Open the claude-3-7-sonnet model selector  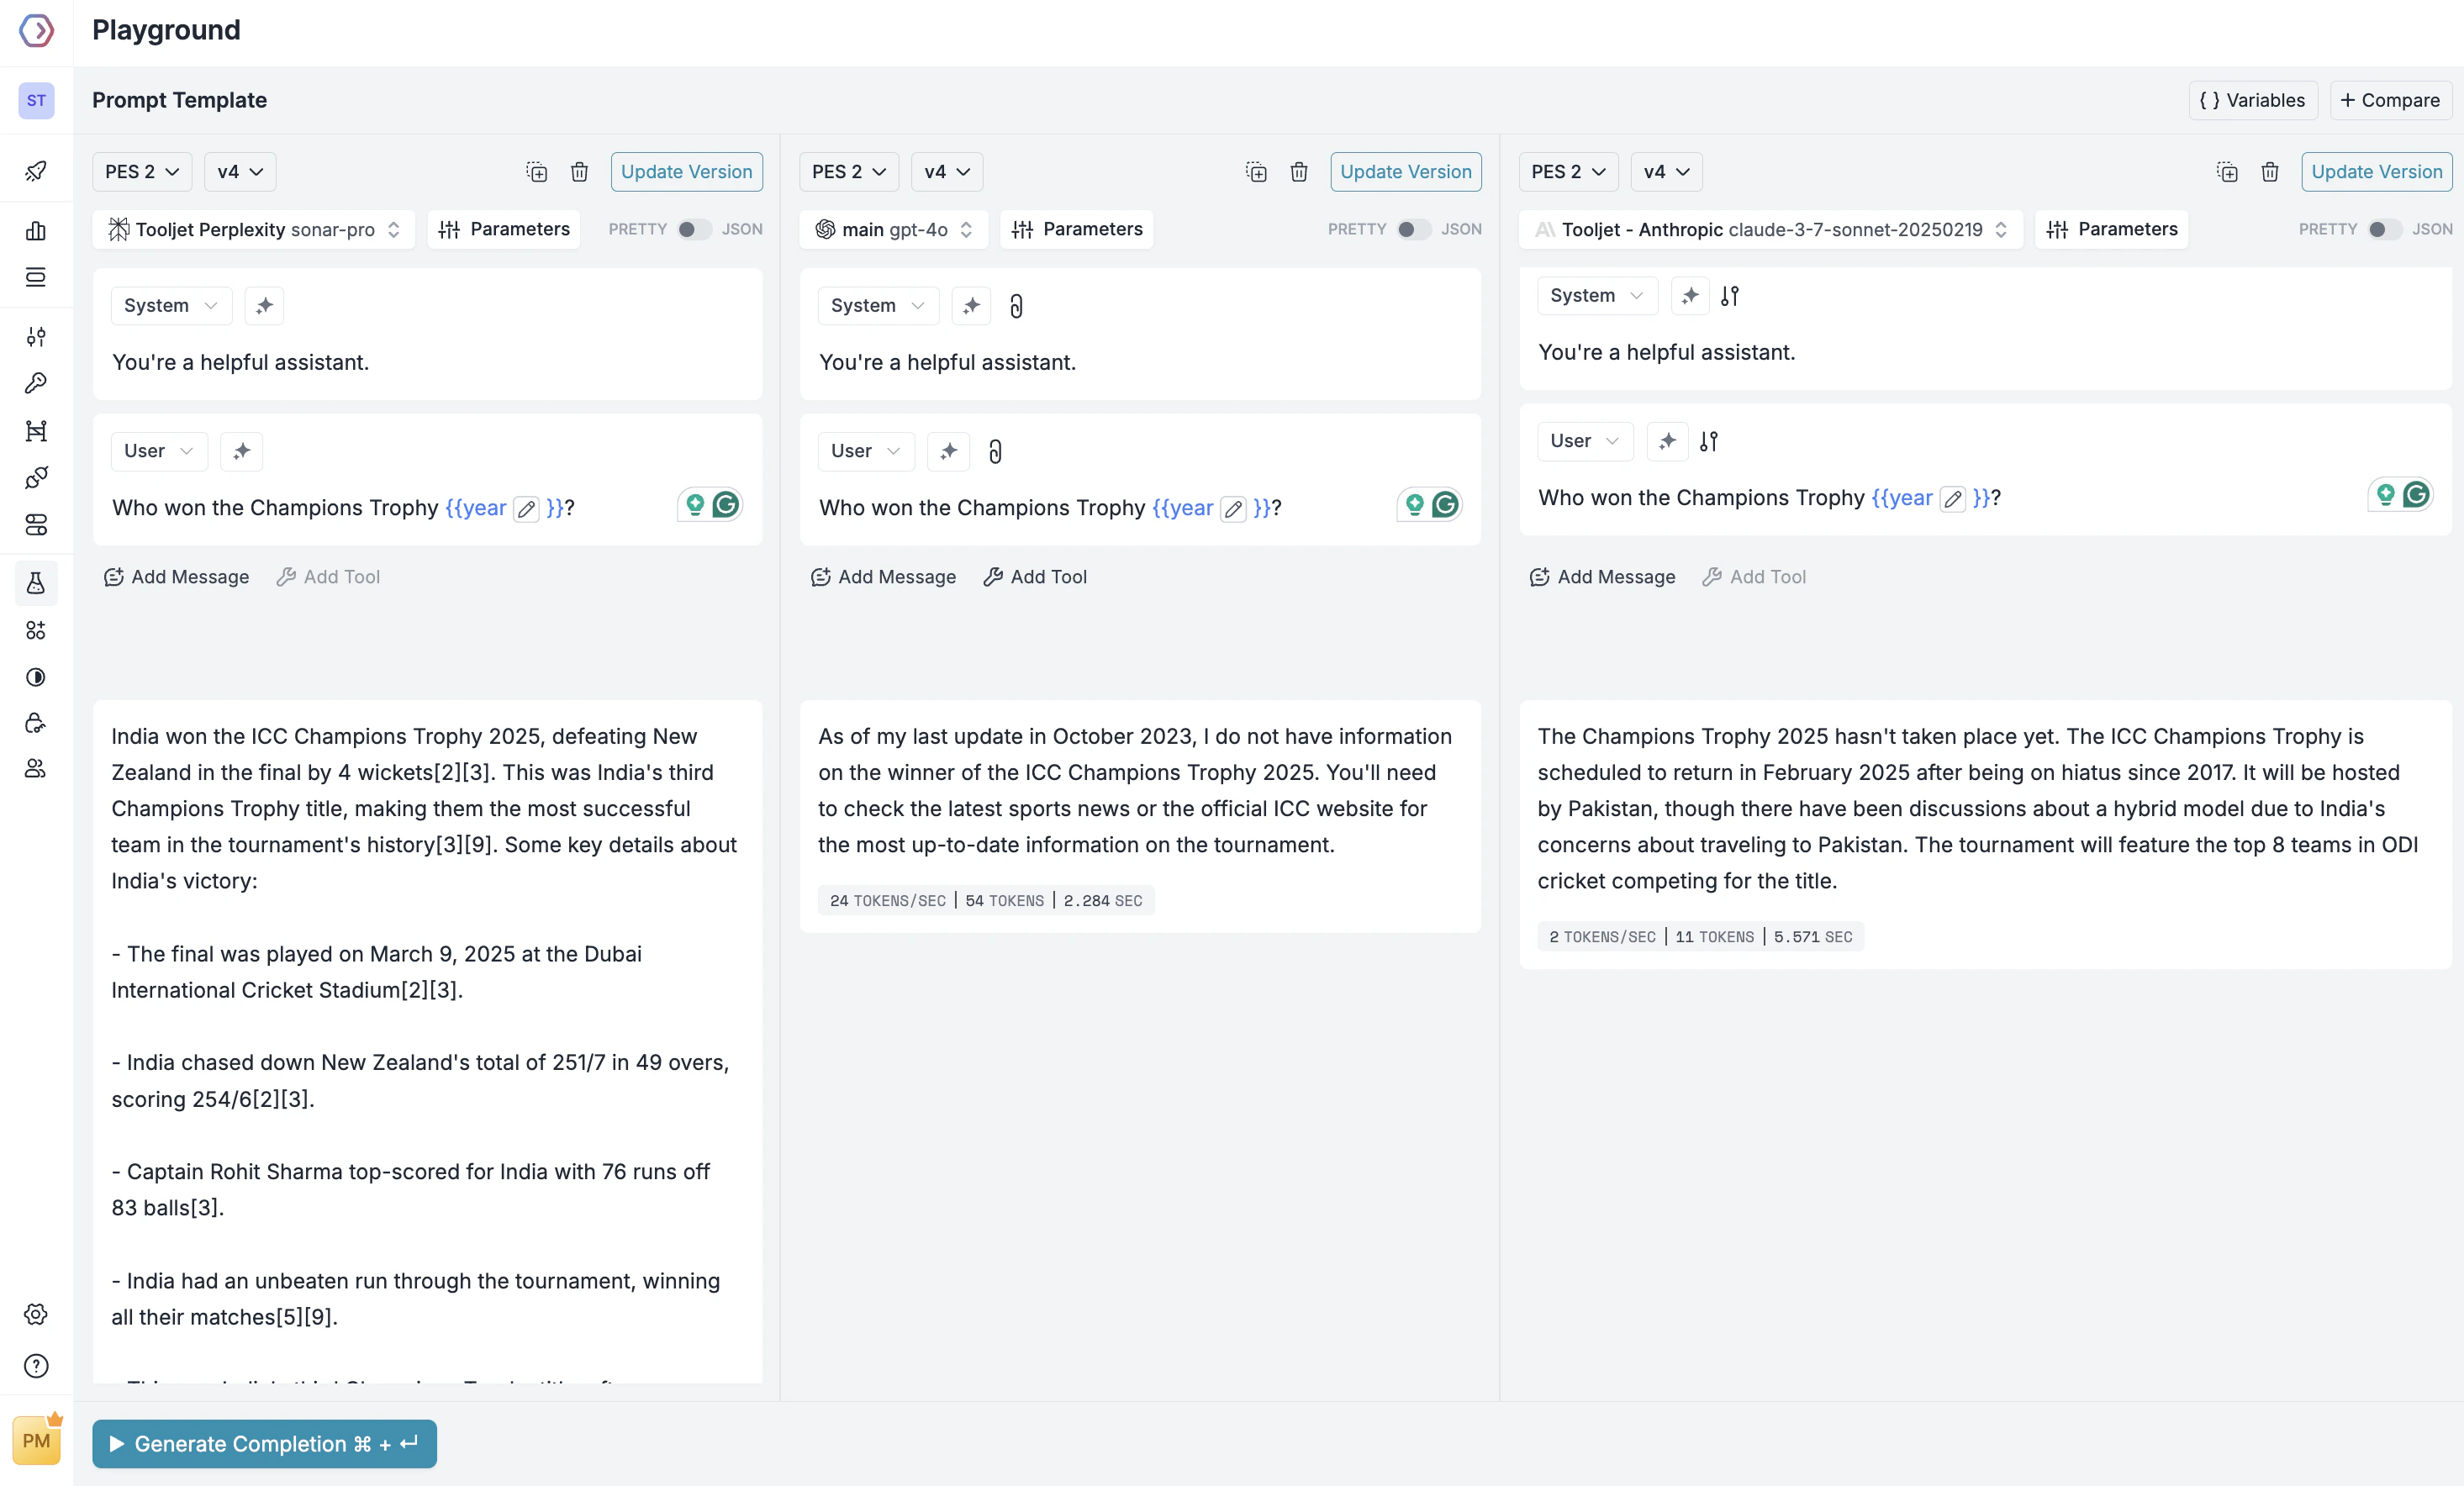1770,230
